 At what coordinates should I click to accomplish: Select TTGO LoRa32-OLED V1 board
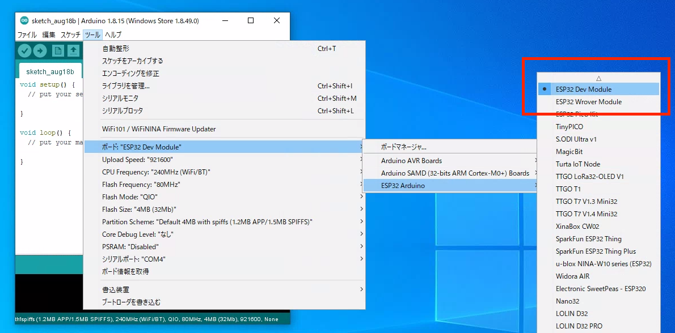point(598,177)
